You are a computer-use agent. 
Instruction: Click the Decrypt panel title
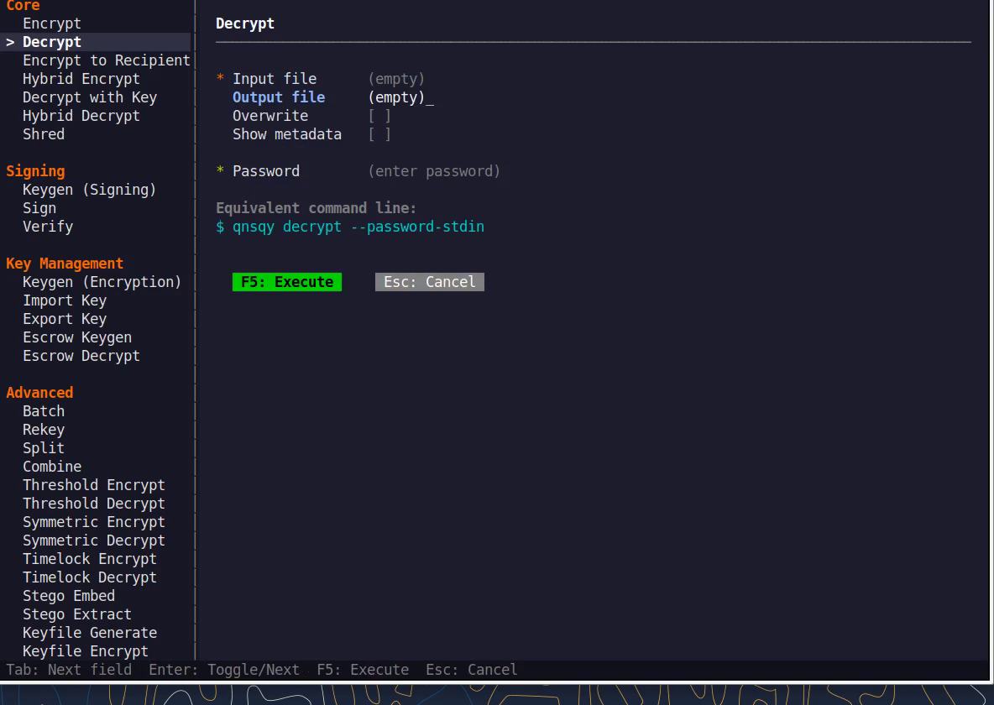pos(245,23)
